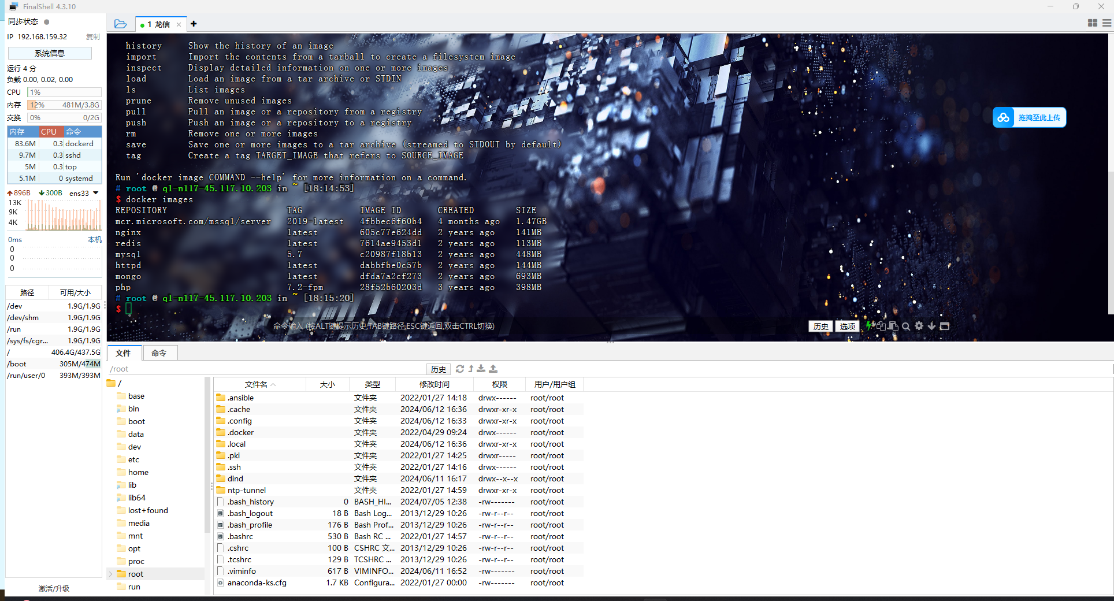
Task: Click the green lightning quick-command icon
Action: point(869,326)
